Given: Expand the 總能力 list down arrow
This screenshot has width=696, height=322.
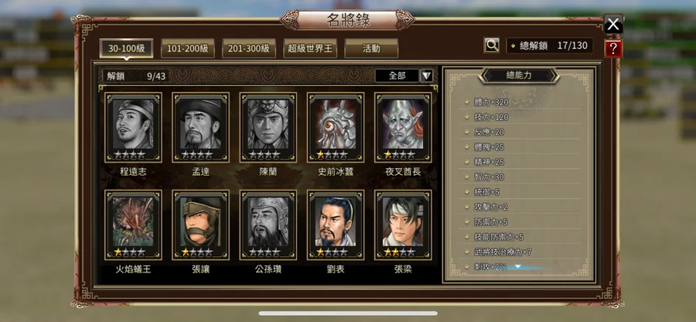Looking at the screenshot, I should pos(517,267).
